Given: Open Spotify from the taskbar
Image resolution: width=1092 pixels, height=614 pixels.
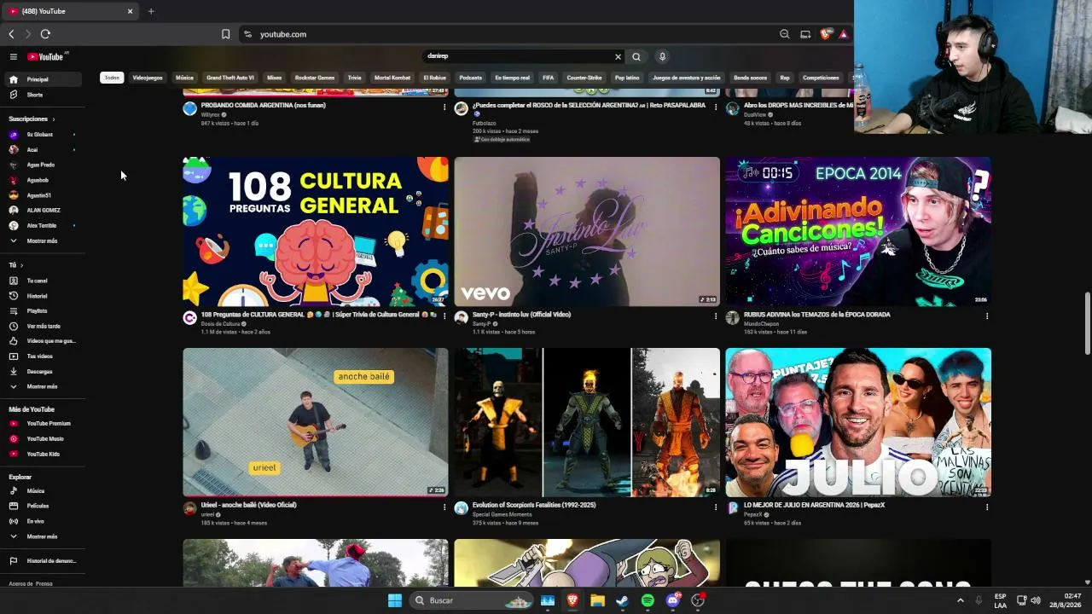Looking at the screenshot, I should pyautogui.click(x=648, y=600).
